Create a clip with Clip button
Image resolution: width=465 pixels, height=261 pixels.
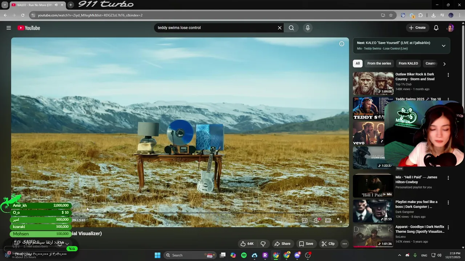328,244
